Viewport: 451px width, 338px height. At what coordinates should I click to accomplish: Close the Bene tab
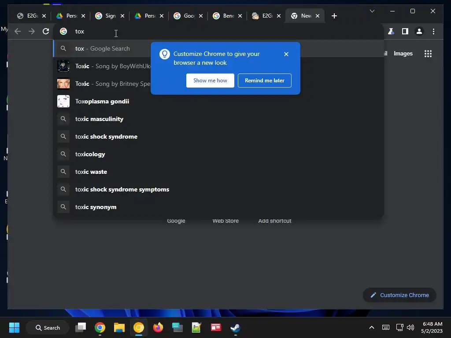coord(240,16)
